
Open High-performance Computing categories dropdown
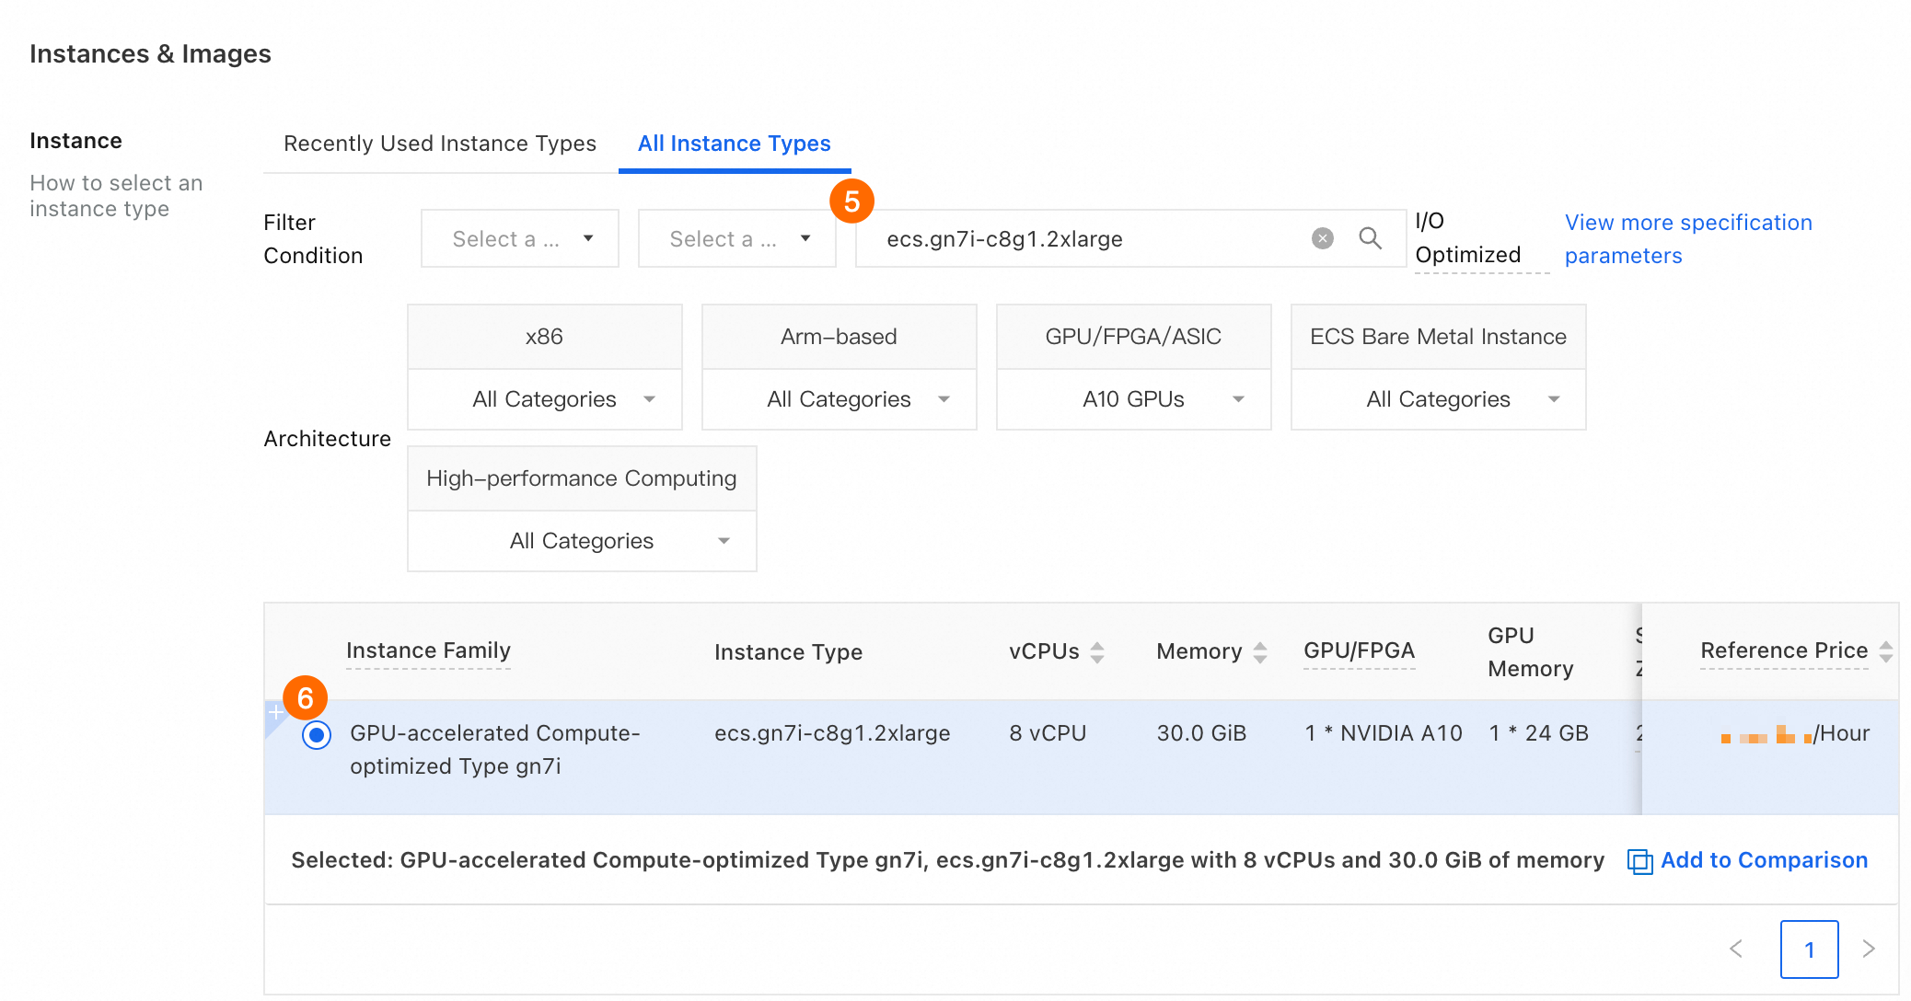(582, 541)
